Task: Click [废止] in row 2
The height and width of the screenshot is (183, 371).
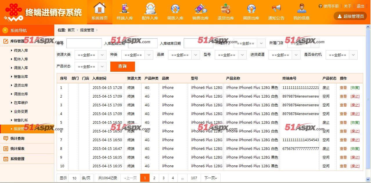Action: 355,96
